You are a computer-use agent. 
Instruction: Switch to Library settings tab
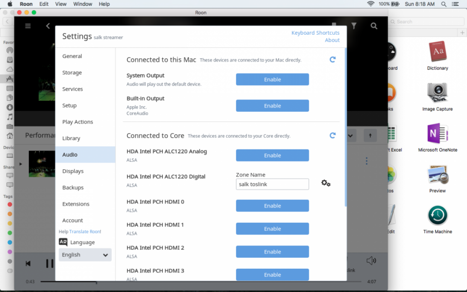pos(85,138)
